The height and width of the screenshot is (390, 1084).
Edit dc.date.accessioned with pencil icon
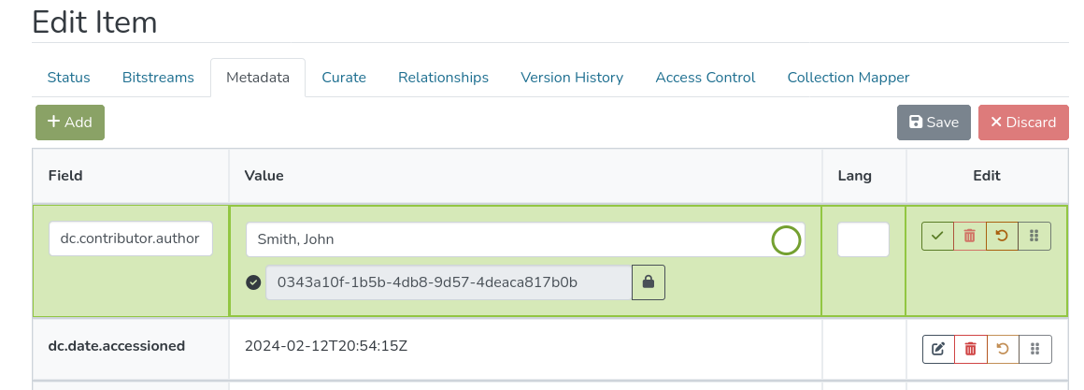coord(938,349)
